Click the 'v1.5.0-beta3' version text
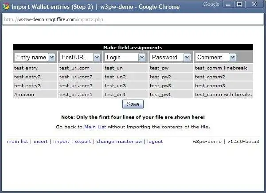This screenshot has width=266, height=193. pos(243,142)
